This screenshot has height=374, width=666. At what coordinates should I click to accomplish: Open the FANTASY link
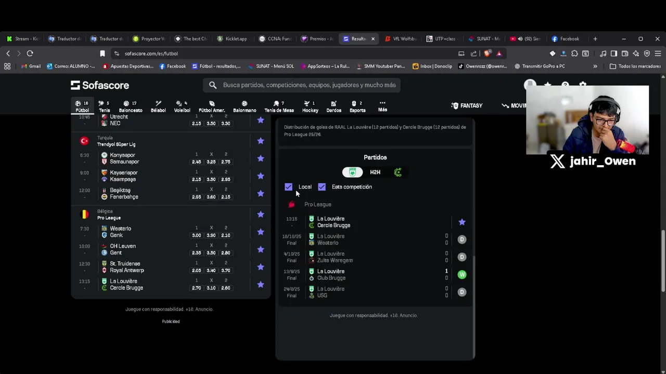(467, 105)
